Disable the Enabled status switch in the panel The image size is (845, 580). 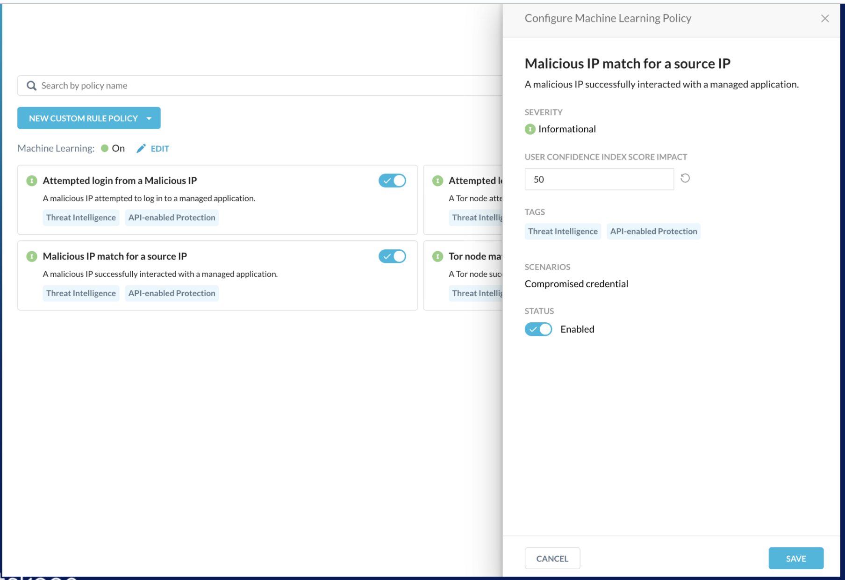click(538, 329)
